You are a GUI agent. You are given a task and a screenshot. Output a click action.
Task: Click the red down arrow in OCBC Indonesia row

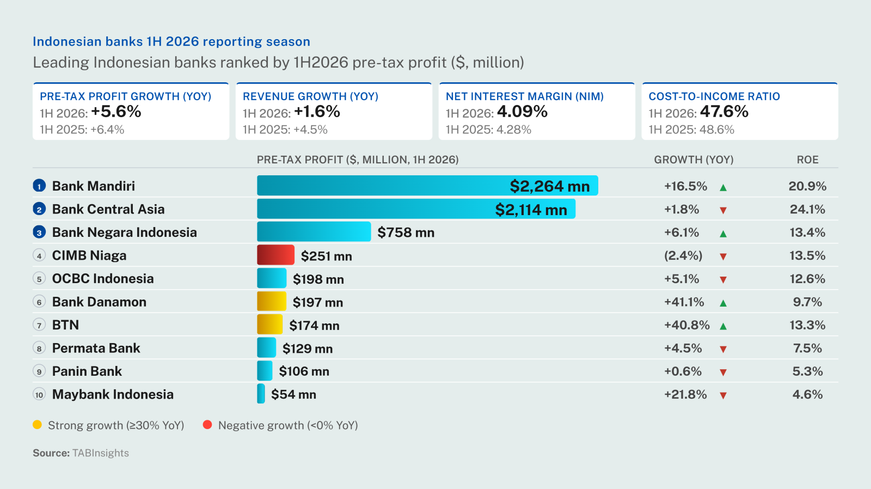click(x=723, y=280)
